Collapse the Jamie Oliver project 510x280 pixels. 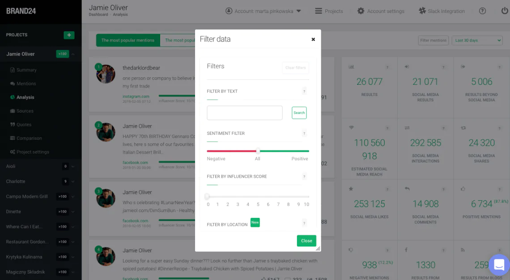pos(73,54)
